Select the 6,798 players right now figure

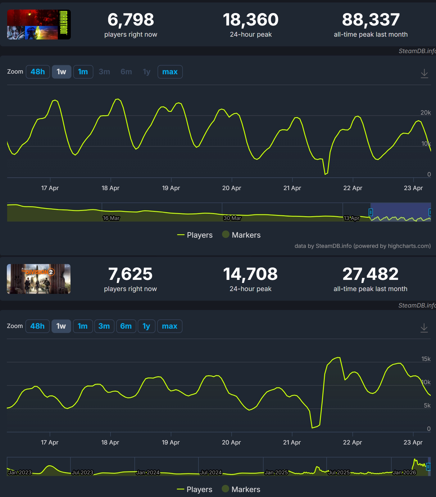click(x=131, y=20)
